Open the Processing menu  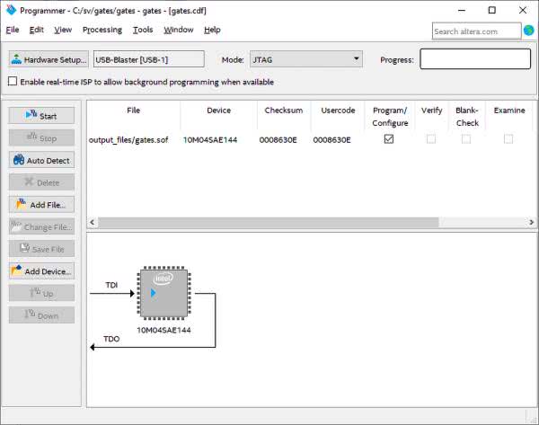point(102,30)
